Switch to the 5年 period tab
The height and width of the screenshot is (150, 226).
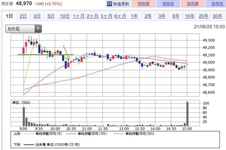(x=176, y=16)
